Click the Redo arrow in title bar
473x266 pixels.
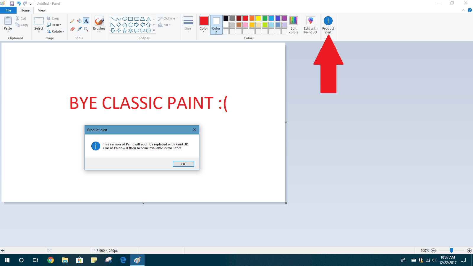click(25, 4)
